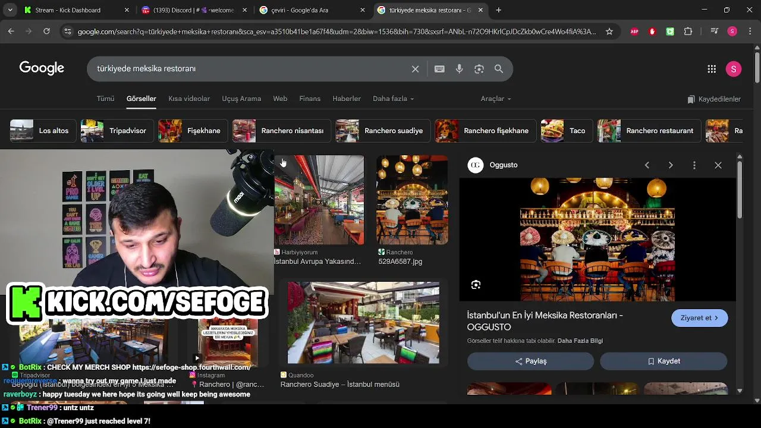
Task: Click the browser address bar
Action: click(337, 32)
